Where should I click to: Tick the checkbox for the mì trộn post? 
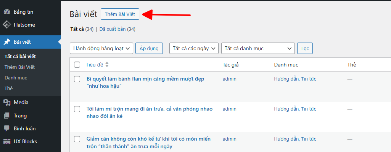(77, 109)
